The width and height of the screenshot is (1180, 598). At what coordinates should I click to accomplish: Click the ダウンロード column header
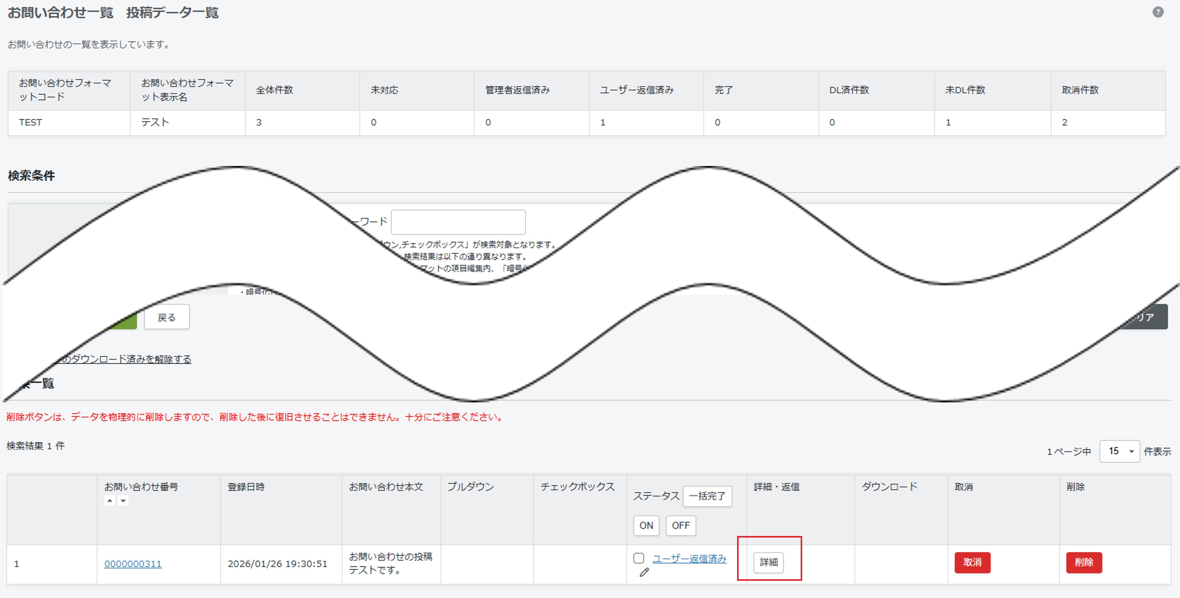[x=889, y=487]
